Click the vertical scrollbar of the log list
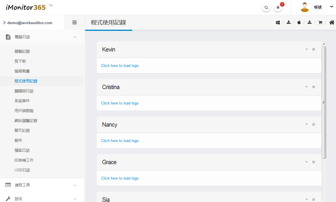336x202 pixels. point(324,102)
